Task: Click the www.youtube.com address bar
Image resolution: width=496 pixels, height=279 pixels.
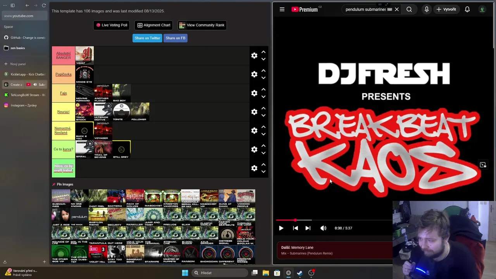Action: pos(25,16)
